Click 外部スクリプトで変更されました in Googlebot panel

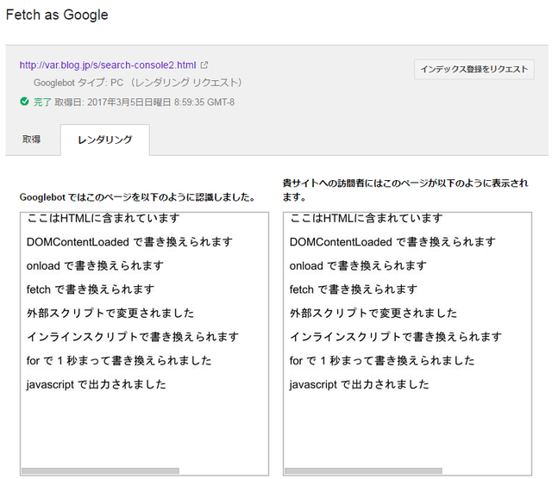[110, 313]
